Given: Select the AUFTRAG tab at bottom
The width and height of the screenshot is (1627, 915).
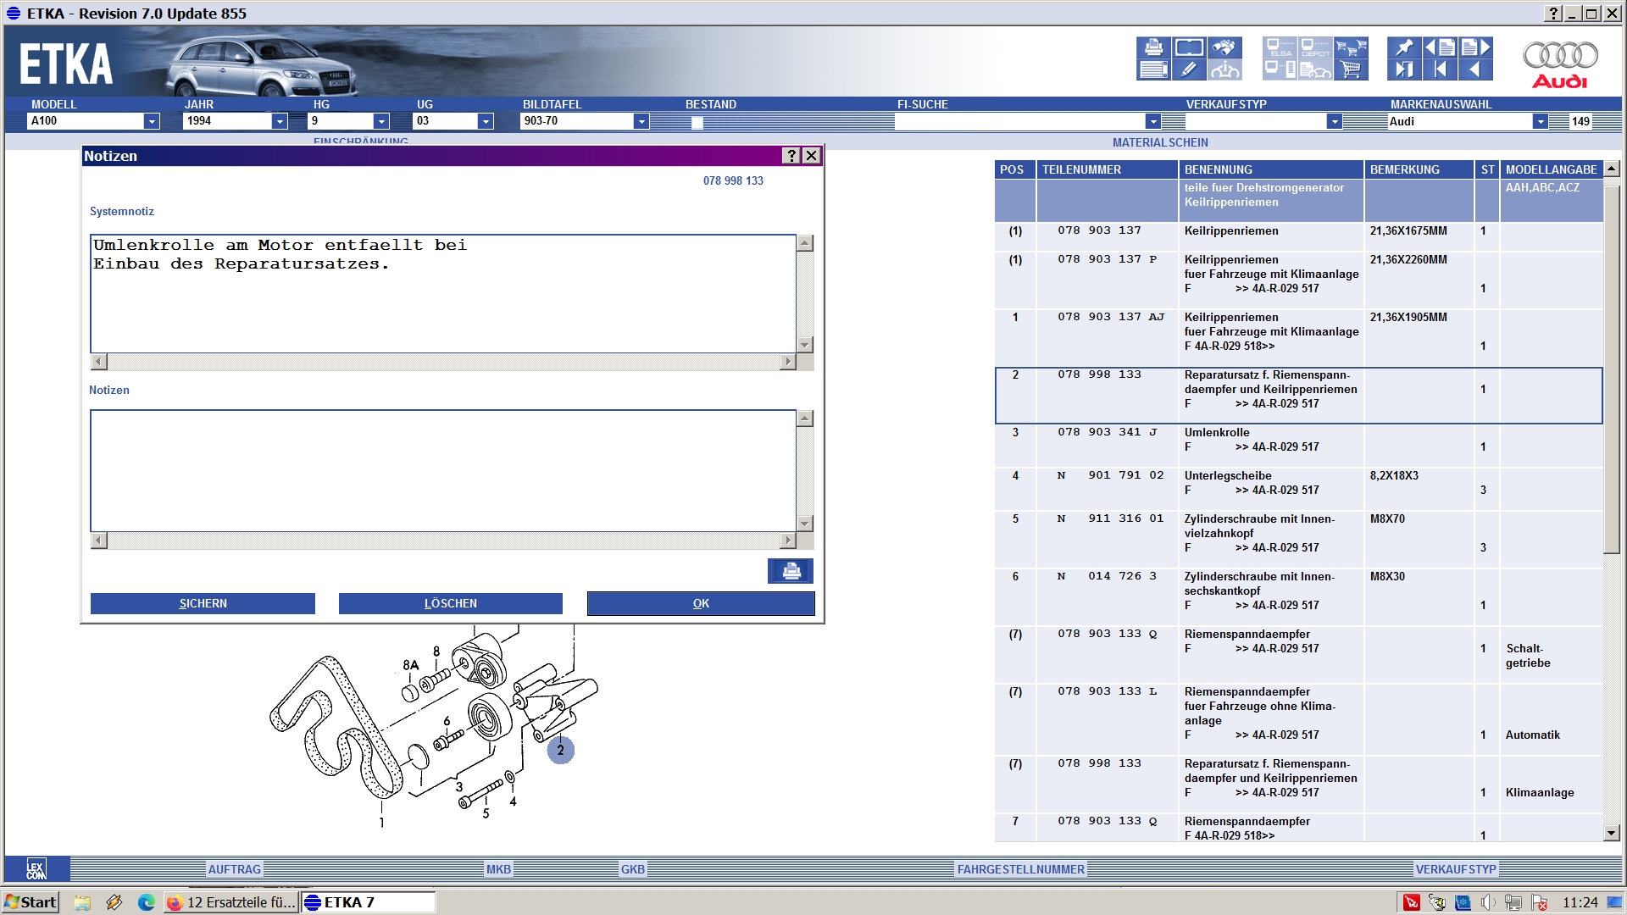Looking at the screenshot, I should (234, 869).
